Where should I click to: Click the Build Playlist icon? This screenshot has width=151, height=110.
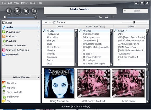click(x=4, y=97)
